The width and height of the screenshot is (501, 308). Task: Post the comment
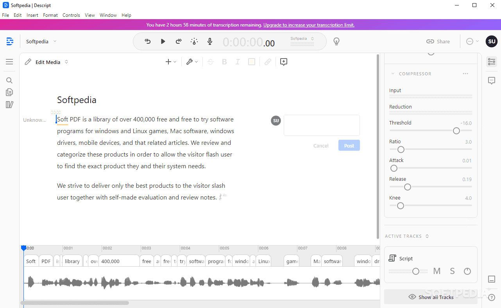pyautogui.click(x=349, y=146)
